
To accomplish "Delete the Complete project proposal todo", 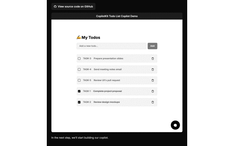I will [152, 91].
